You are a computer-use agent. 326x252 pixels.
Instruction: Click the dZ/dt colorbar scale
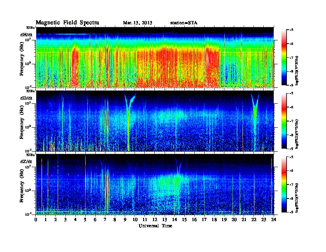pos(284,184)
